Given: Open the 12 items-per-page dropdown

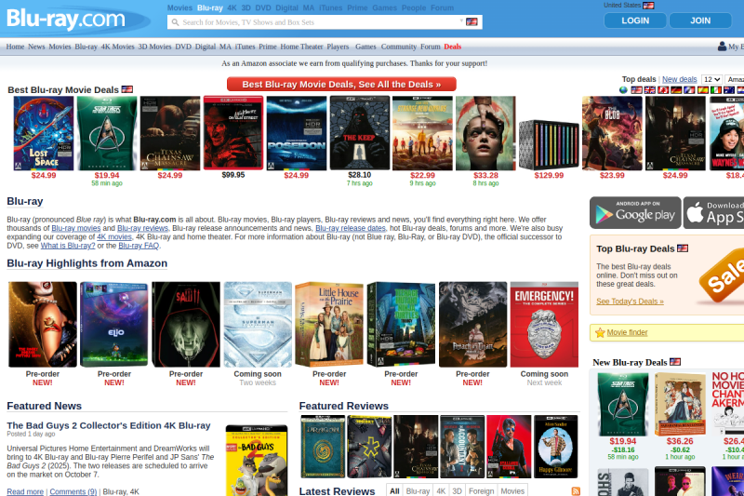Looking at the screenshot, I should pos(711,79).
